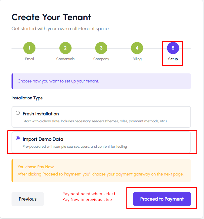Select the Import Demo Data radio button
204x219 pixels.
coord(18,138)
